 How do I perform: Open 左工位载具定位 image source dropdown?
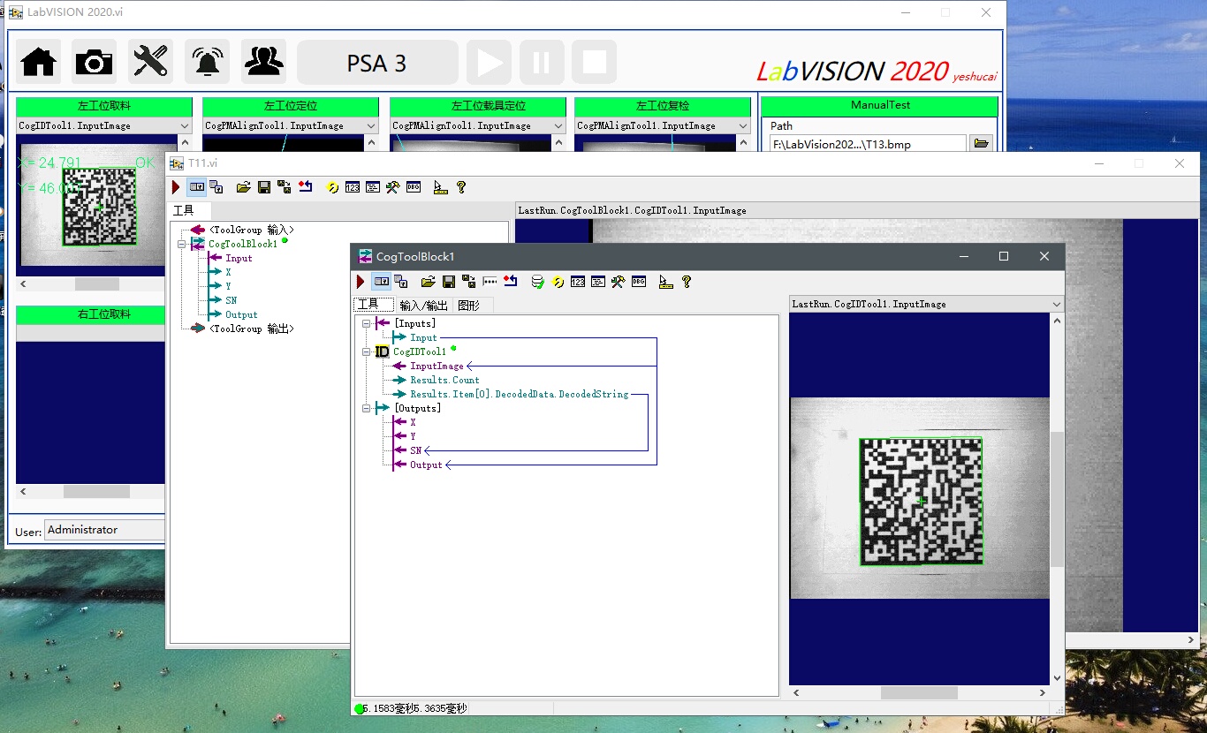click(x=558, y=126)
